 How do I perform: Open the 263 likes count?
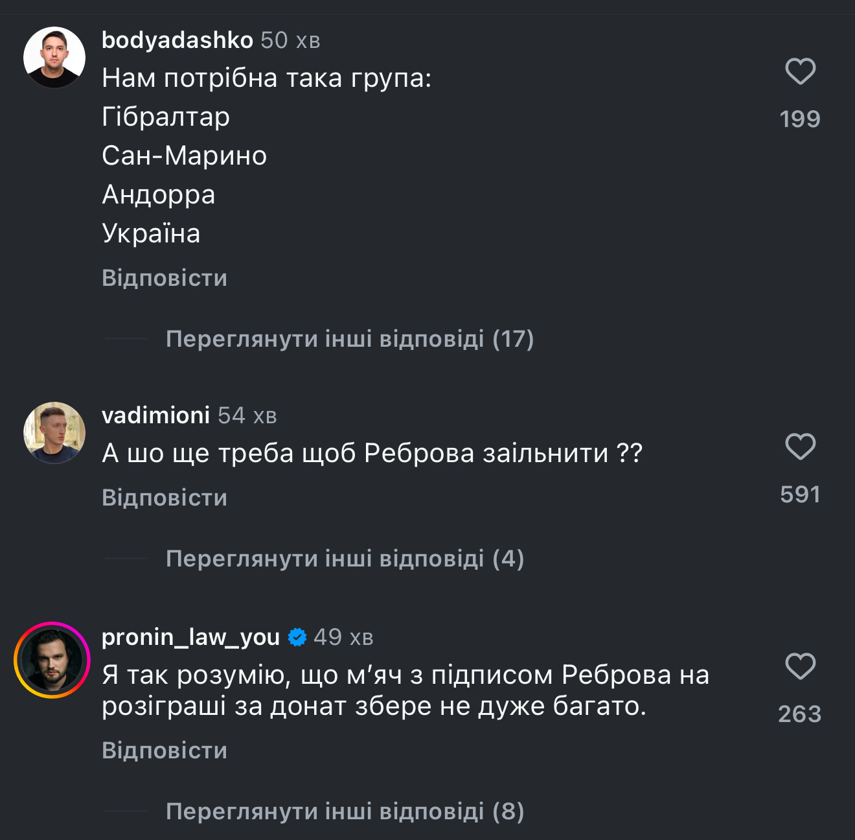pos(800,714)
